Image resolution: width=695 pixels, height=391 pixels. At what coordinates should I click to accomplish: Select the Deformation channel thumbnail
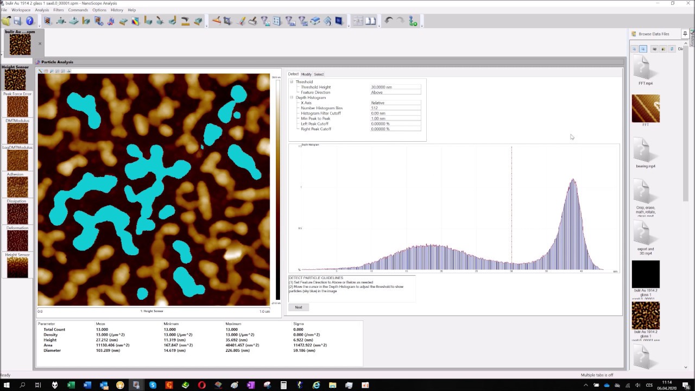17,241
